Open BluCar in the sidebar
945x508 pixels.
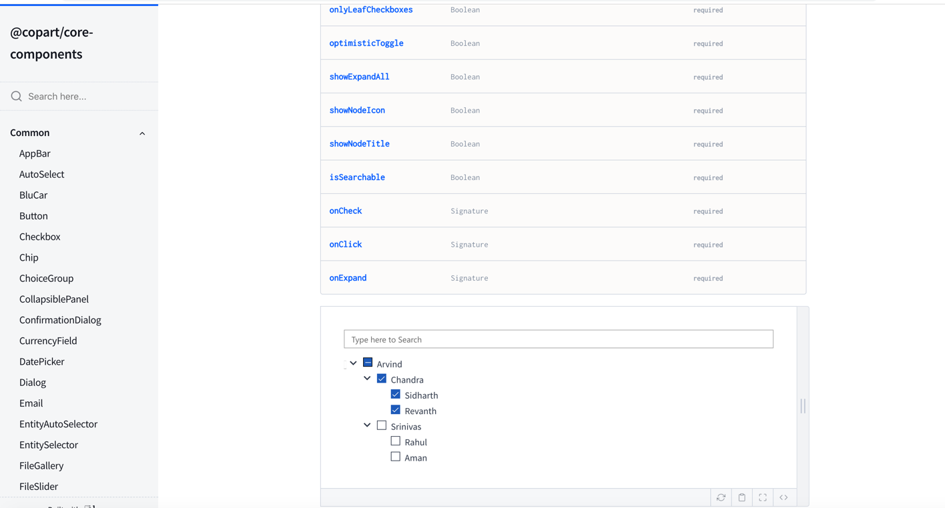(33, 195)
